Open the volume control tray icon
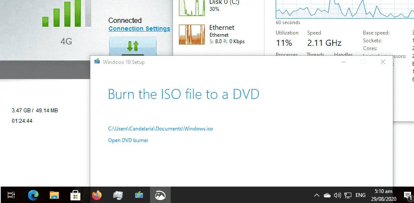This screenshot has width=414, height=203. (x=337, y=195)
